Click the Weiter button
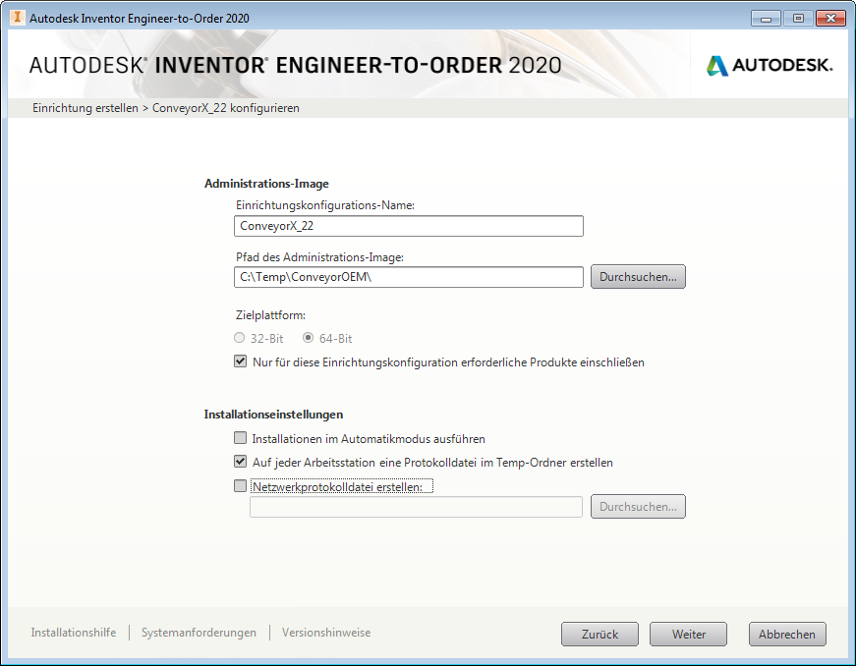Viewport: 856px width, 666px height. click(x=688, y=635)
